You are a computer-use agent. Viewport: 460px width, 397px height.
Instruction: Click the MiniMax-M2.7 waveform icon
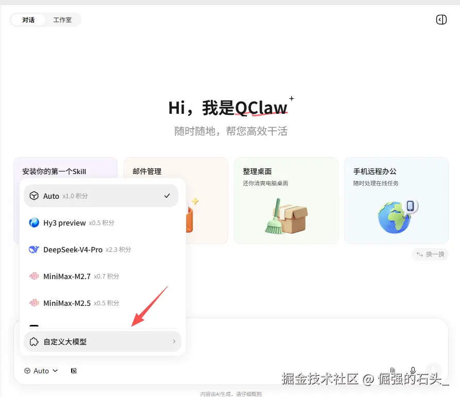[34, 276]
